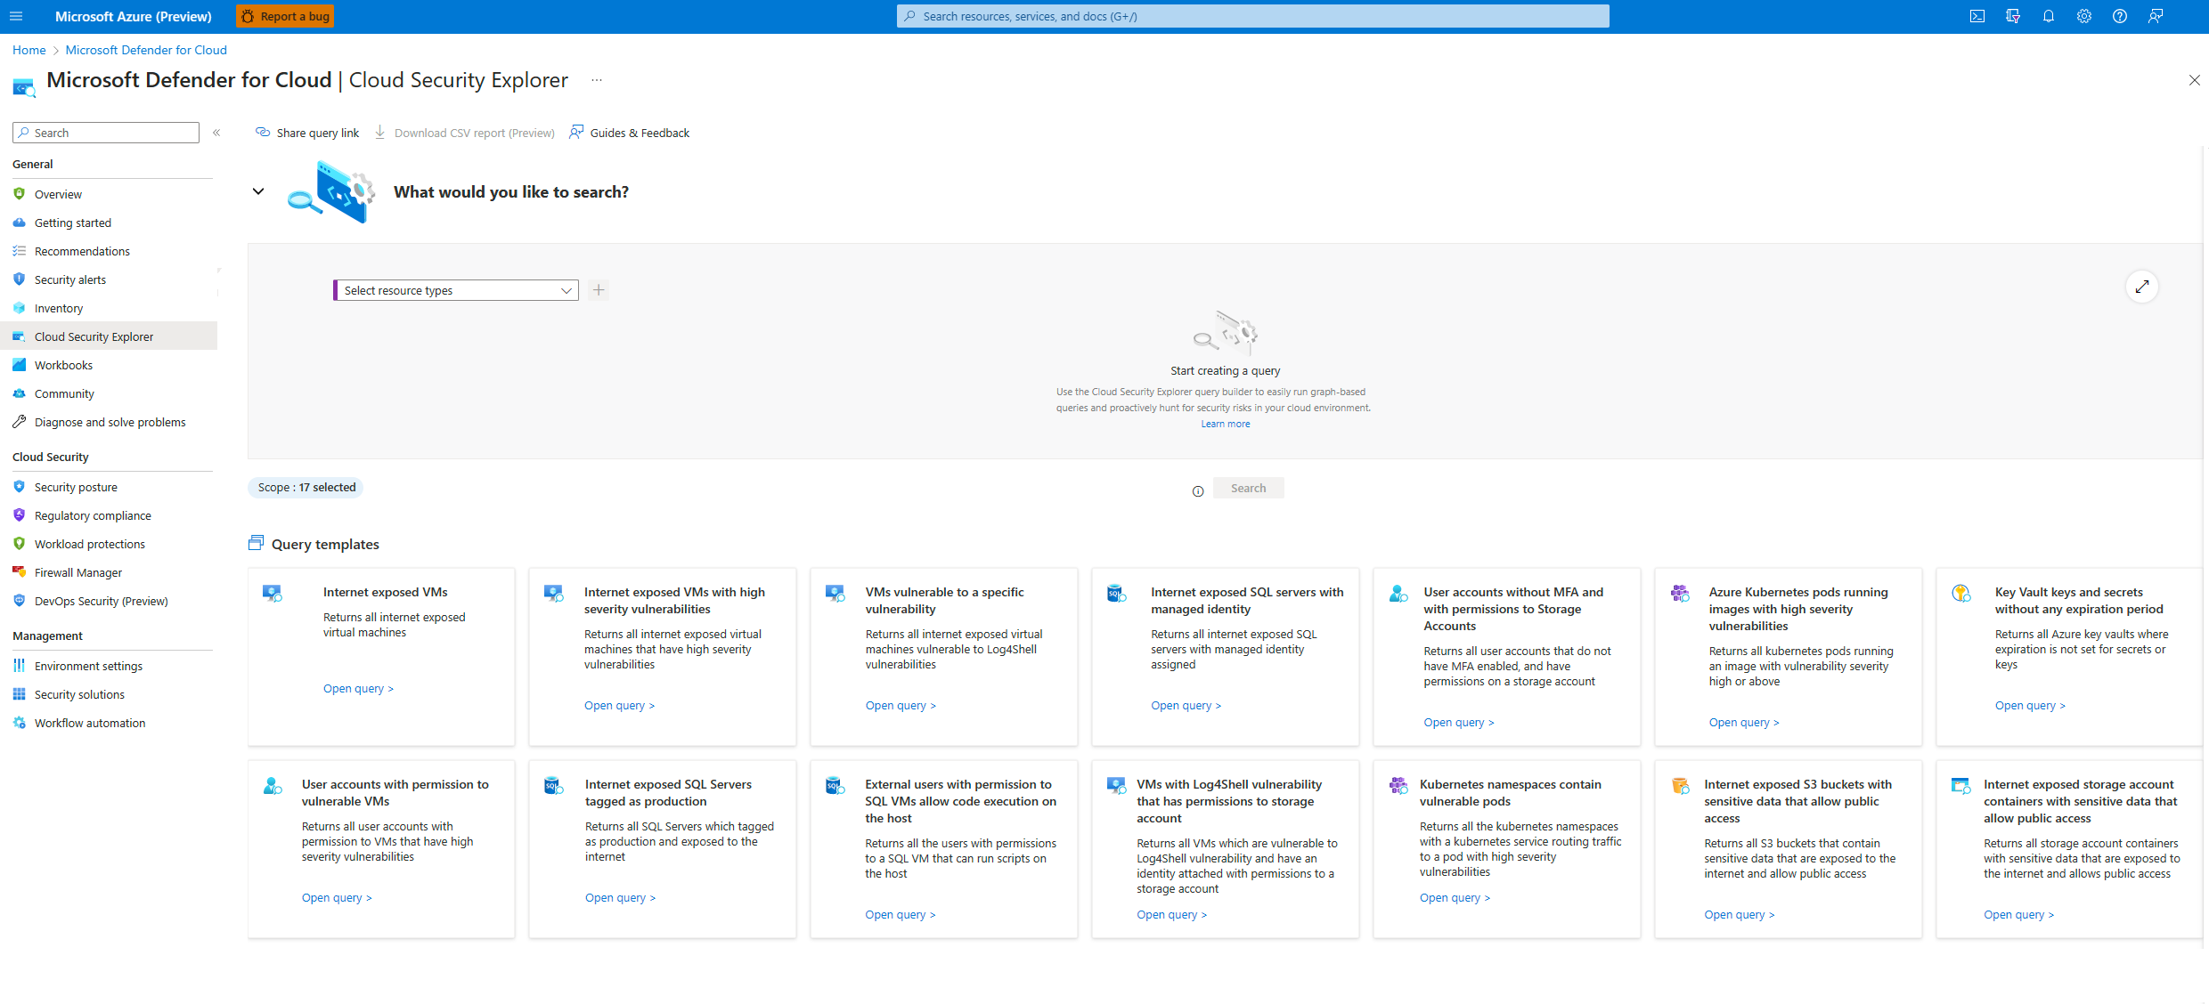Image resolution: width=2209 pixels, height=1004 pixels.
Task: Click the Cloud Security Explorer icon
Action: pyautogui.click(x=20, y=336)
